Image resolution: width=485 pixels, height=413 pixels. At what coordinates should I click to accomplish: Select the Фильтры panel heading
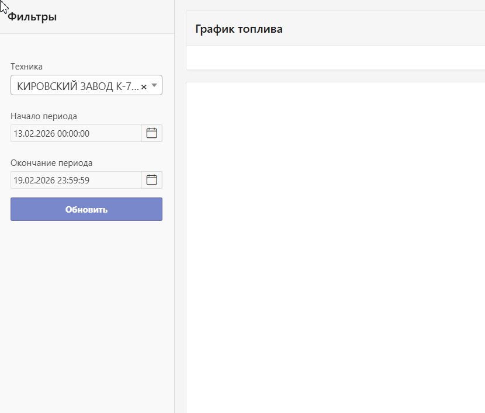(x=32, y=17)
